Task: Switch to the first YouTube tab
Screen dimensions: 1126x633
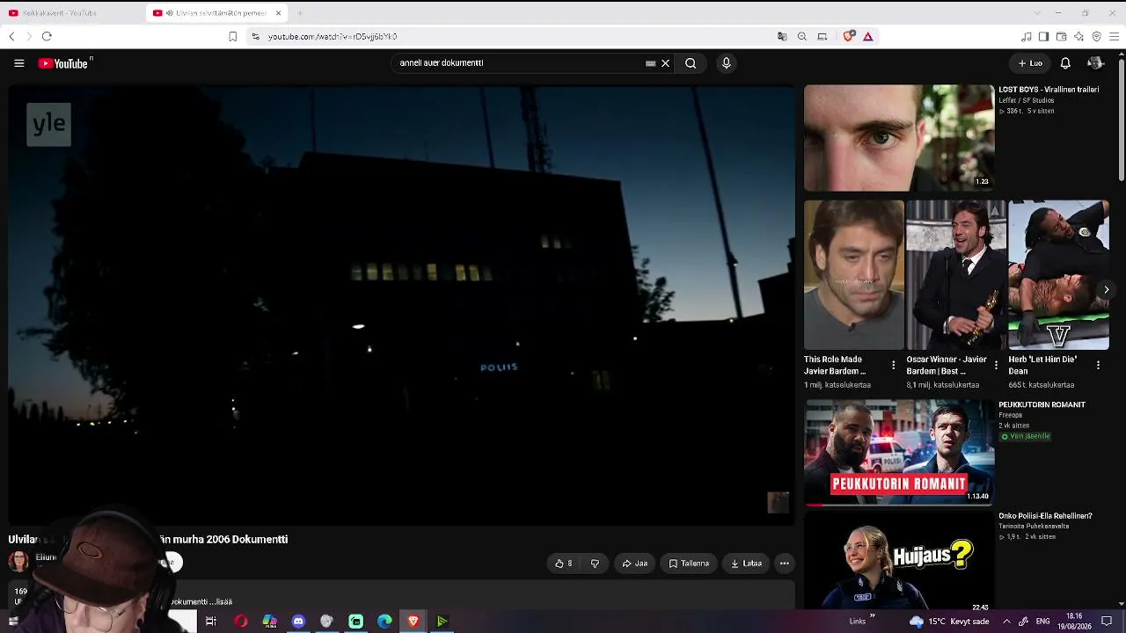Action: click(x=72, y=13)
